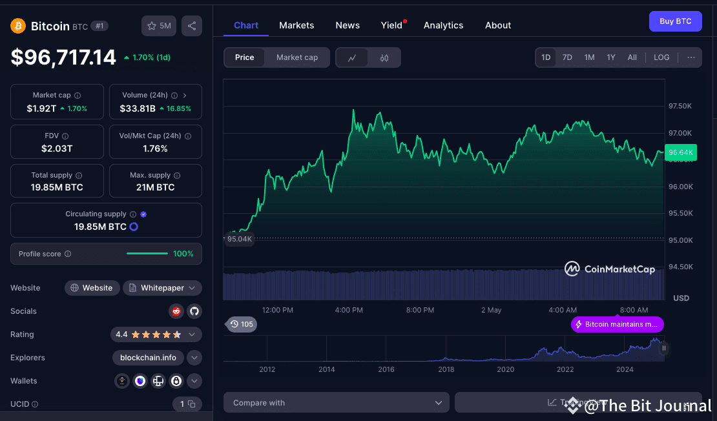Open Market cap info tooltip icon
Screen dimensions: 717x421
pyautogui.click(x=78, y=96)
